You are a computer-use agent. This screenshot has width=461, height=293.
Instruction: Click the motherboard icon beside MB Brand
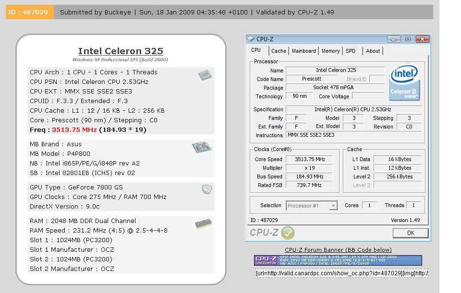[x=202, y=147]
